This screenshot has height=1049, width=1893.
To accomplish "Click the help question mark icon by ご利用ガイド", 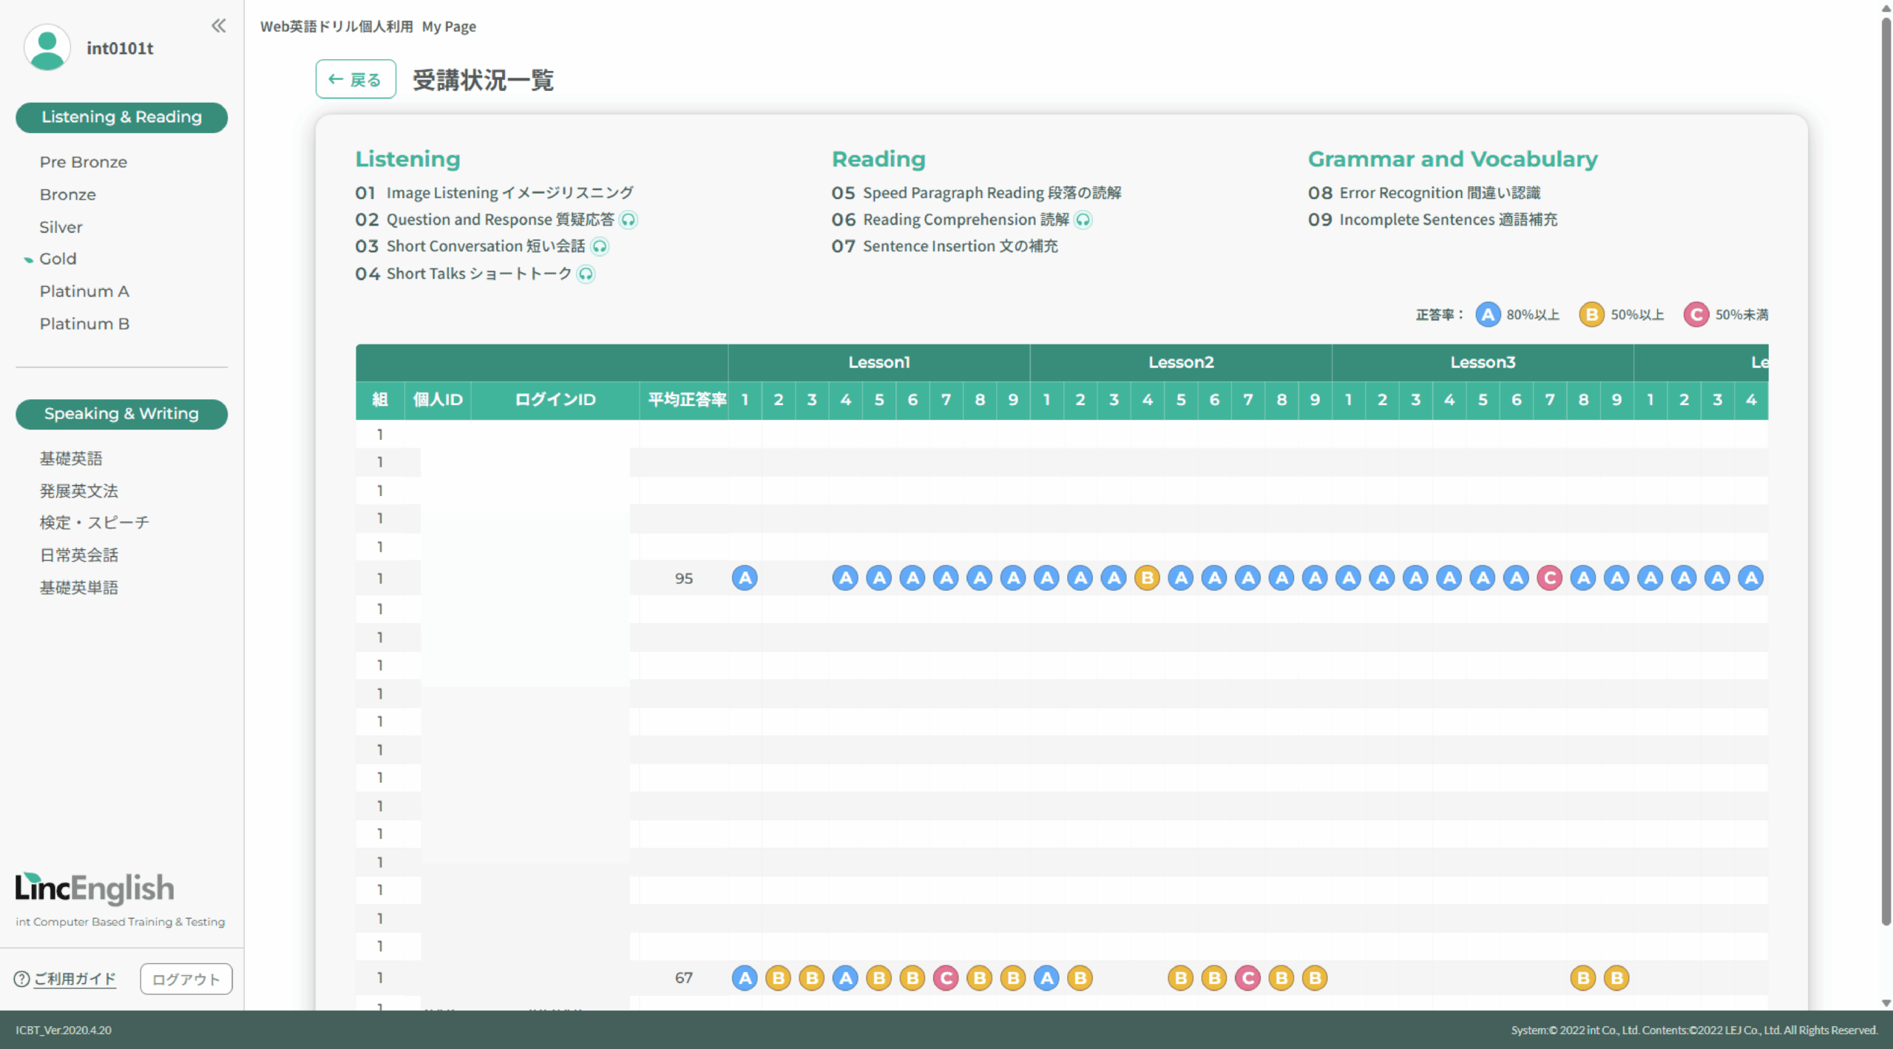I will click(21, 979).
